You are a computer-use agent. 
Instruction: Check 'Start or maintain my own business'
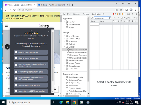(x=16, y=65)
